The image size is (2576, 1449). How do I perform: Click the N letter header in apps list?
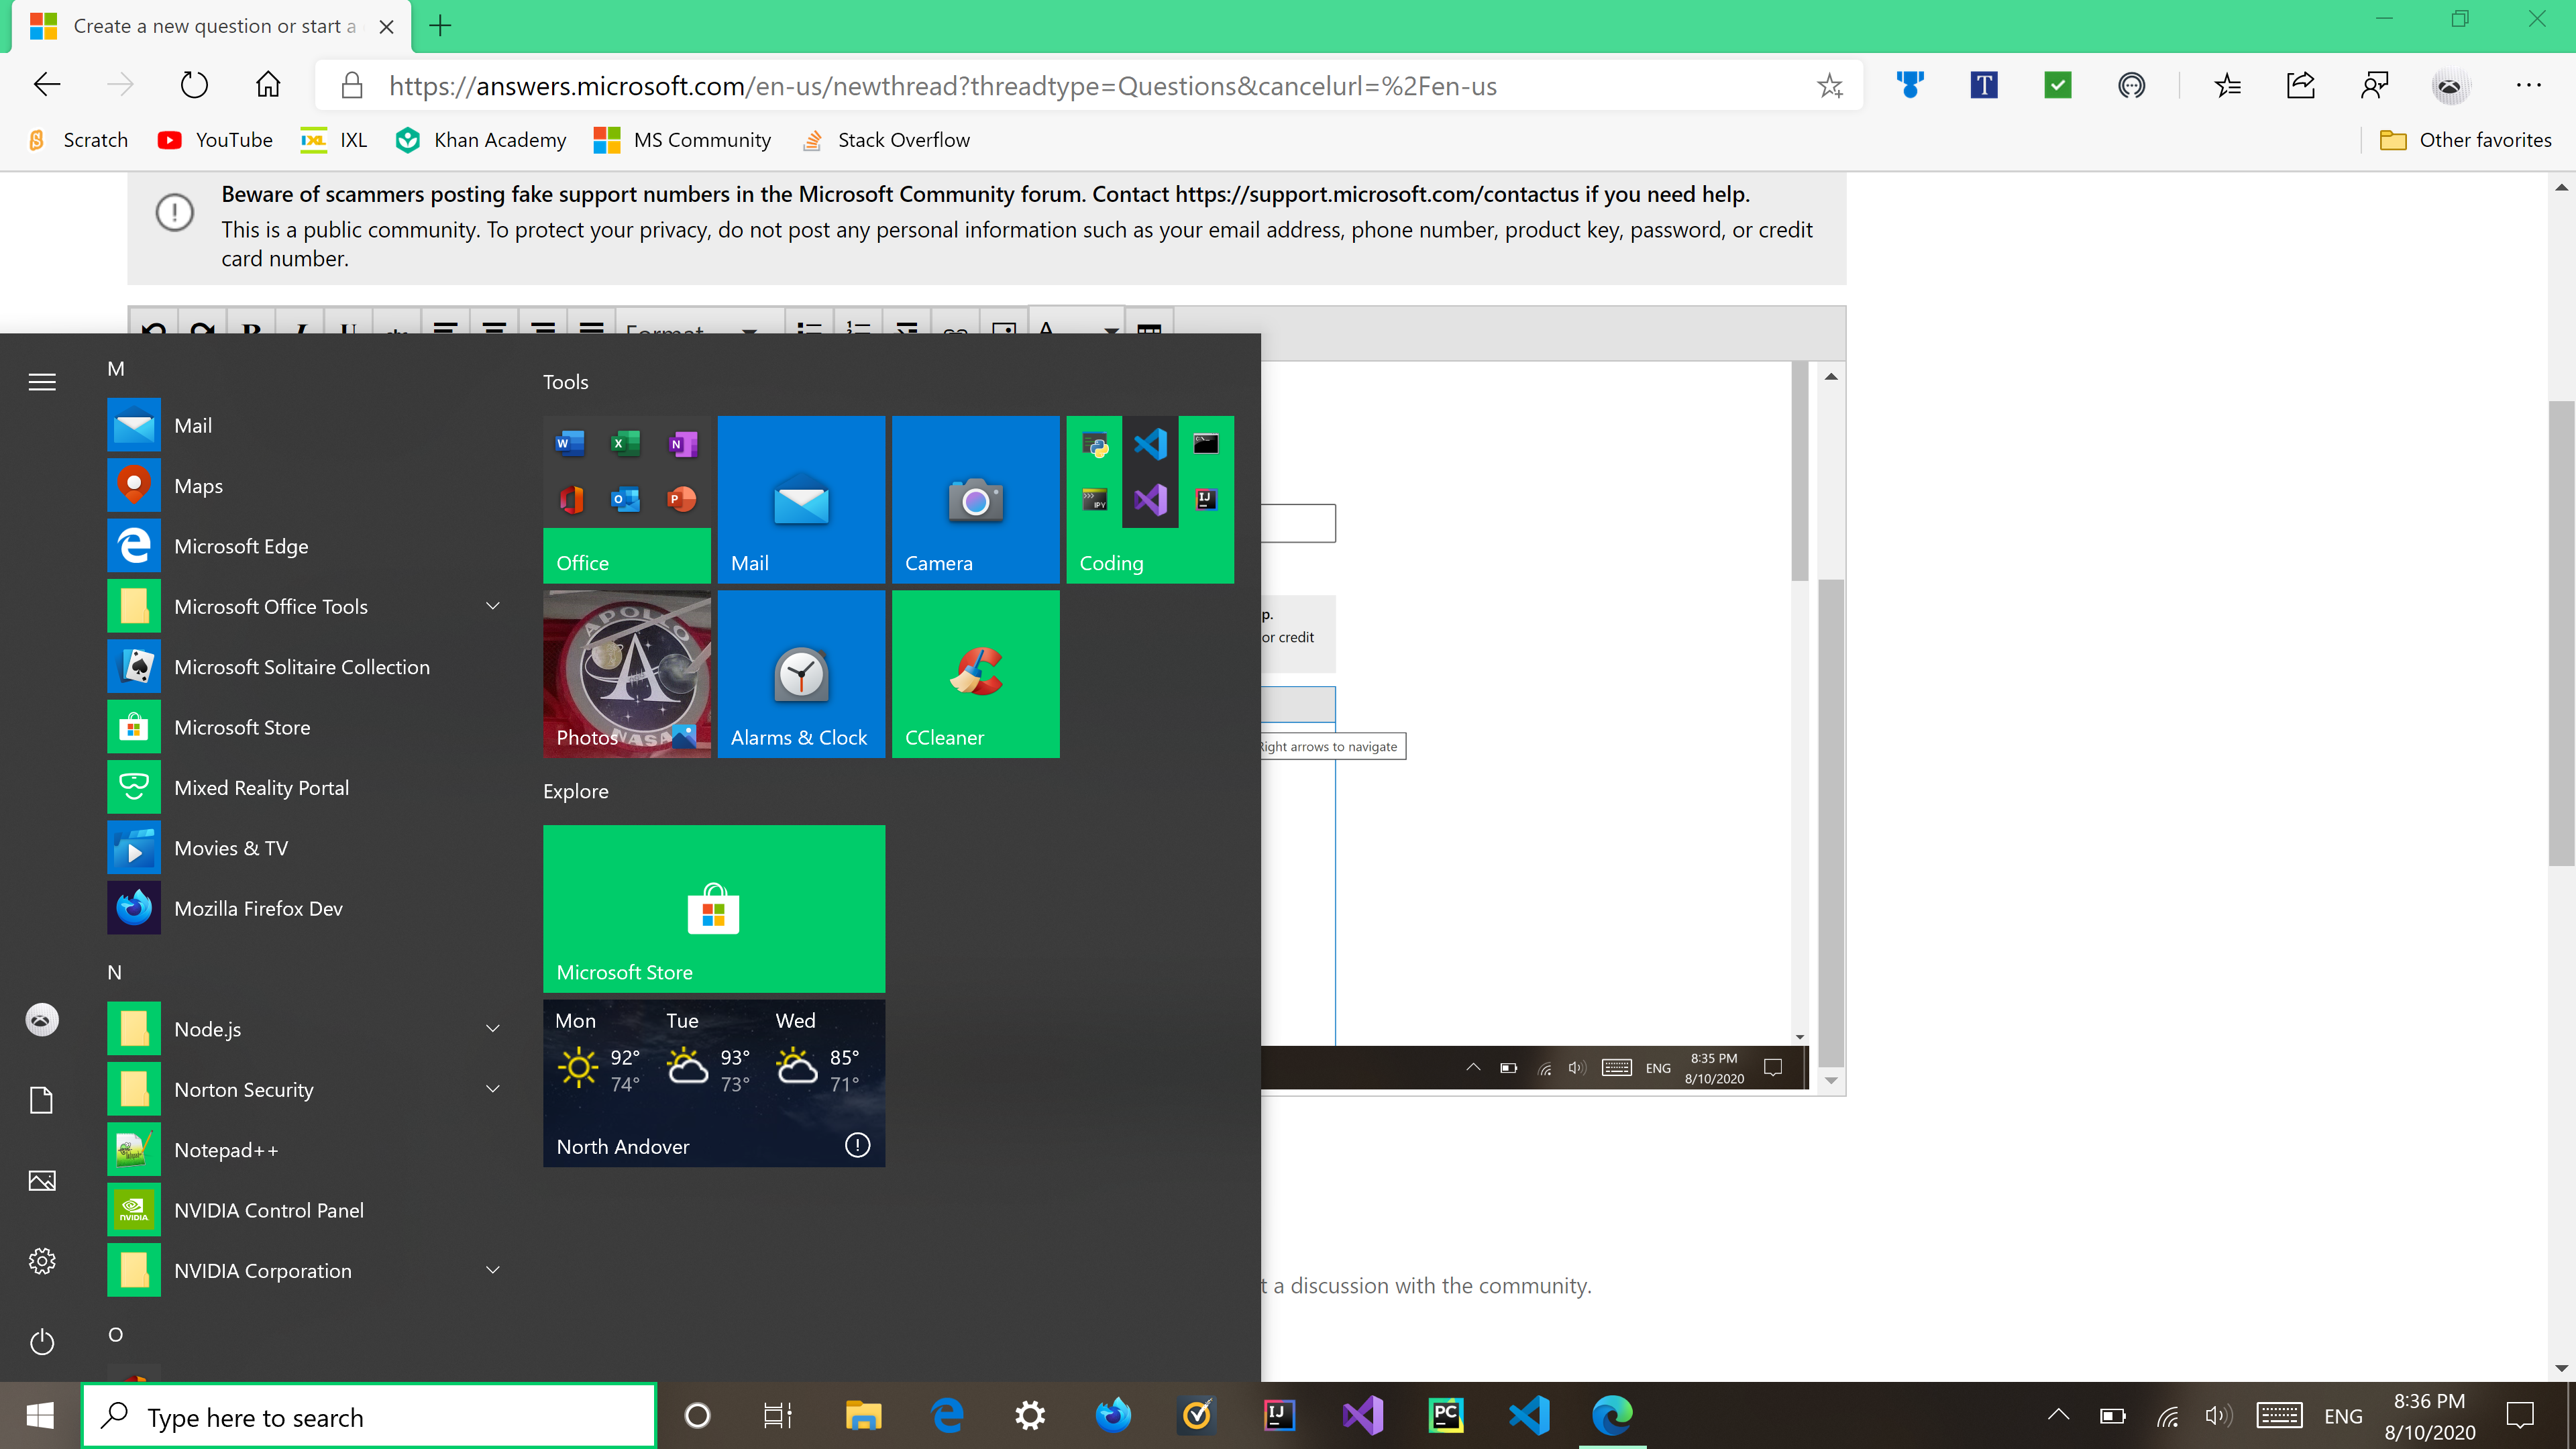tap(115, 972)
